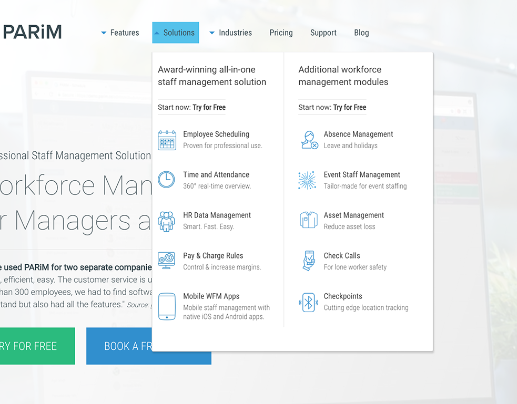Open the Pay & Charge Rules link
The width and height of the screenshot is (517, 404).
pyautogui.click(x=213, y=255)
